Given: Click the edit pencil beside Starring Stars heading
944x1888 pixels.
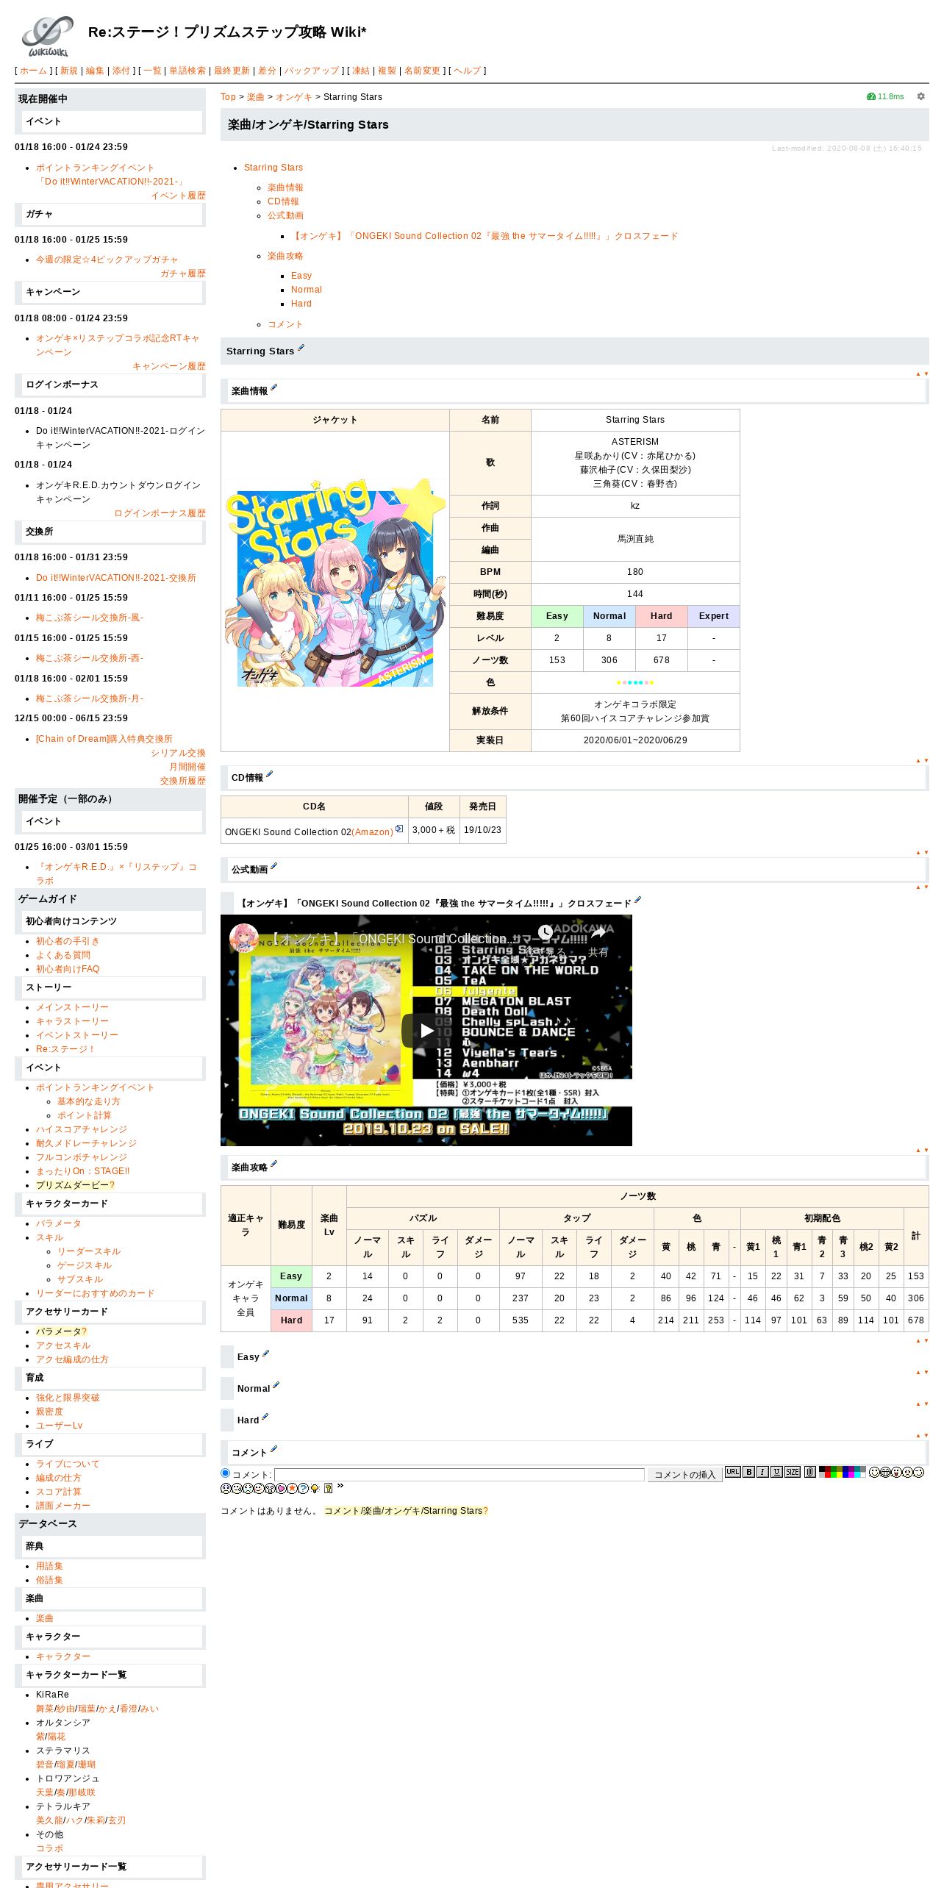Looking at the screenshot, I should [301, 348].
